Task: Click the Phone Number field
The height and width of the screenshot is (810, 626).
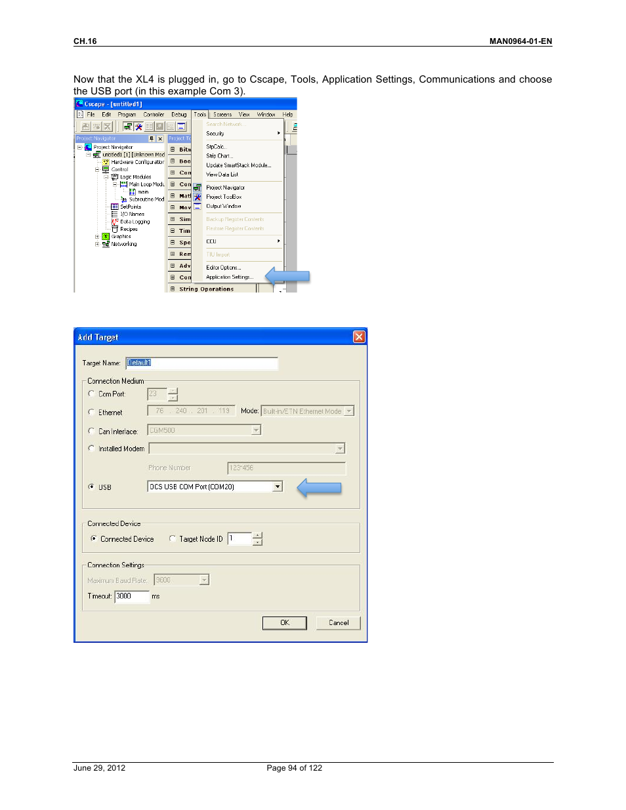Action: [x=286, y=468]
